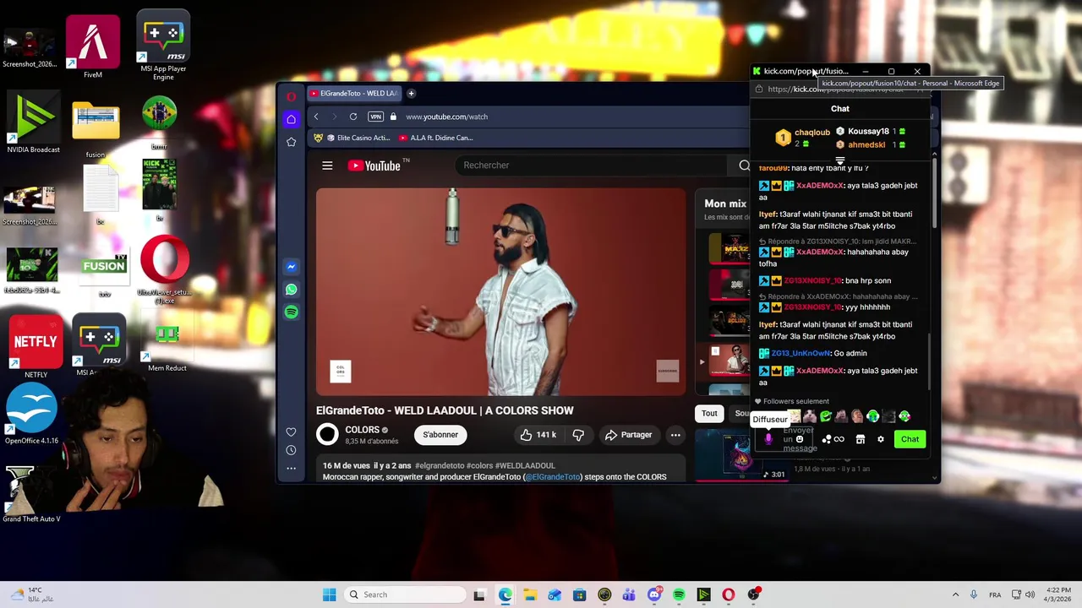Open the YouTube hamburger guide menu
This screenshot has width=1082, height=608.
pyautogui.click(x=327, y=166)
